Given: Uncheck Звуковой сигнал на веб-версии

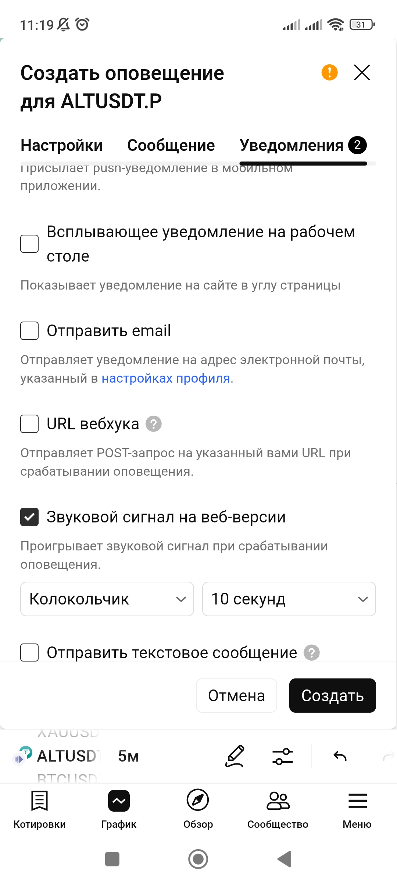Looking at the screenshot, I should 29,517.
